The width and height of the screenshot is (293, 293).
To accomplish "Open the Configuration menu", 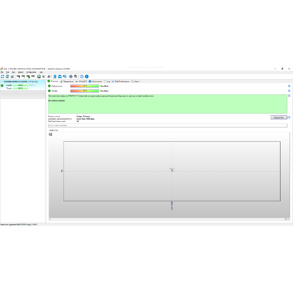I will point(31,72).
